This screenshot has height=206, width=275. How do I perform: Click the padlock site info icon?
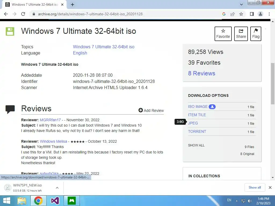tap(34, 14)
